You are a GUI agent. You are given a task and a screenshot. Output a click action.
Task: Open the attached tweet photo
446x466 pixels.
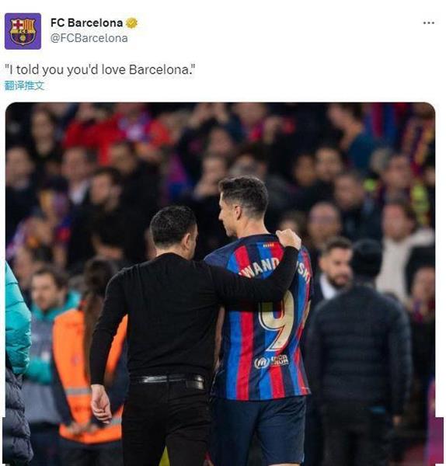(x=221, y=283)
